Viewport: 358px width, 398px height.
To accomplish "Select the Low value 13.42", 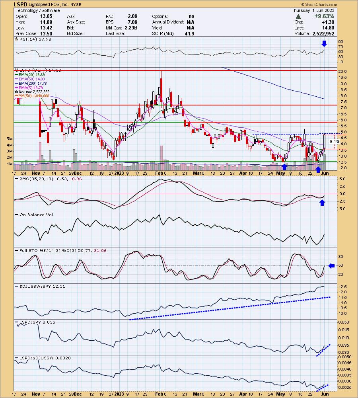I will (46, 28).
